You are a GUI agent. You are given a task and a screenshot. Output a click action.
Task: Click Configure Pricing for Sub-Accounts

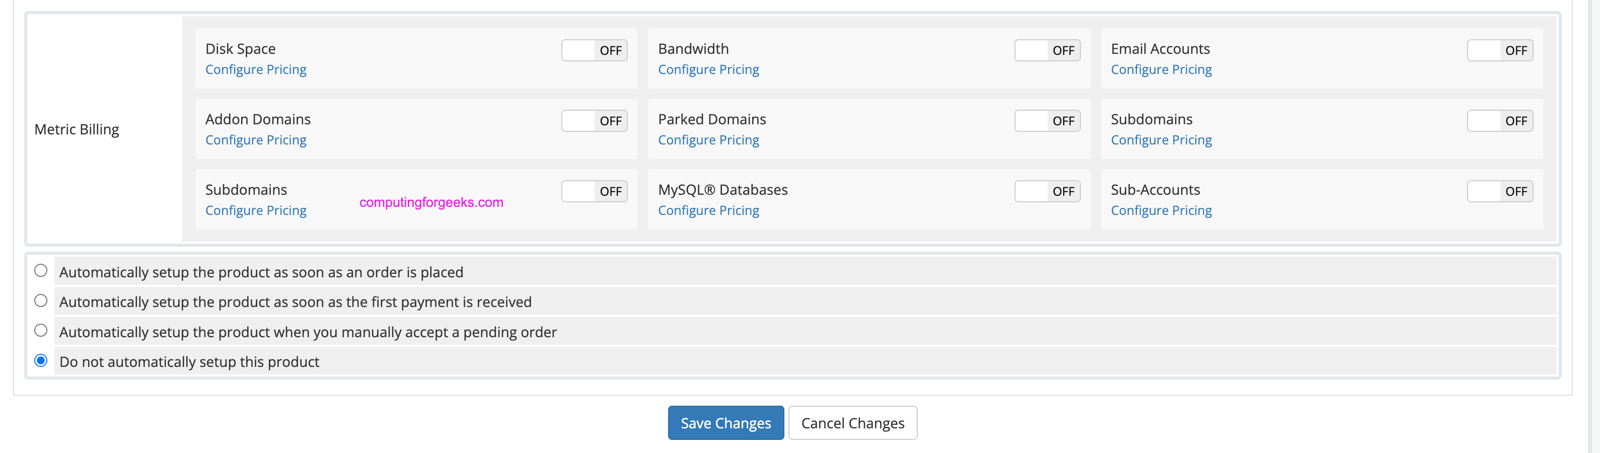tap(1161, 210)
